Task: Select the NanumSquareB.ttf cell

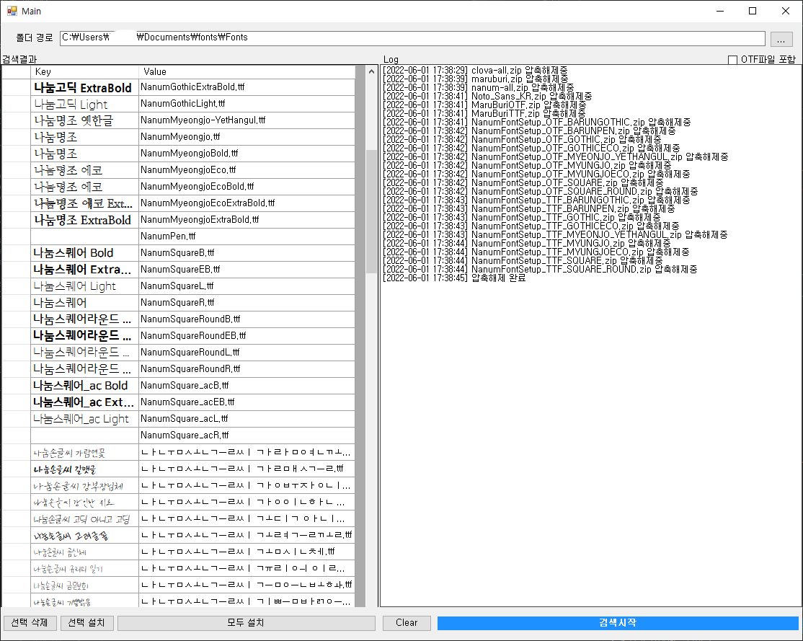Action: point(247,253)
